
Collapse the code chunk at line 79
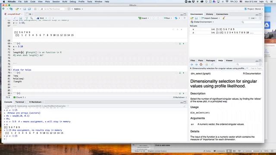[12, 73]
